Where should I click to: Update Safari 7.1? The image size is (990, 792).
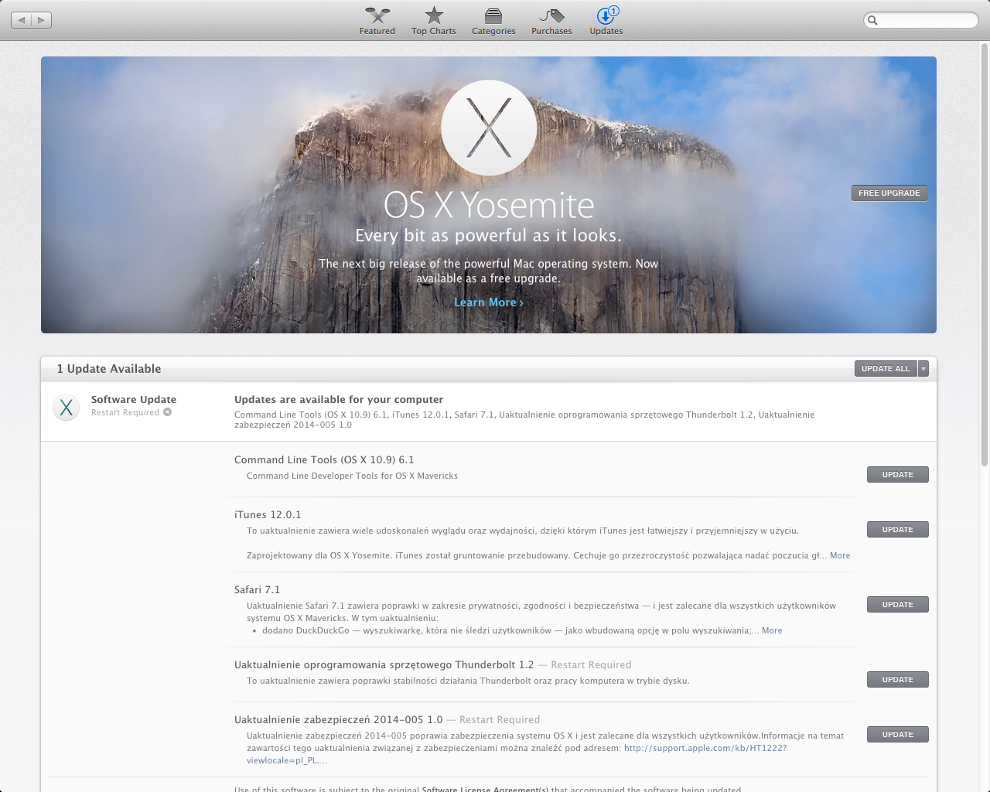(x=898, y=605)
